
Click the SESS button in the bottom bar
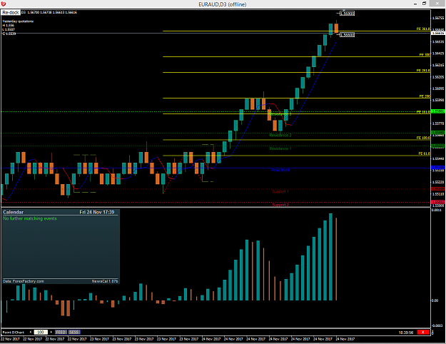(74, 332)
